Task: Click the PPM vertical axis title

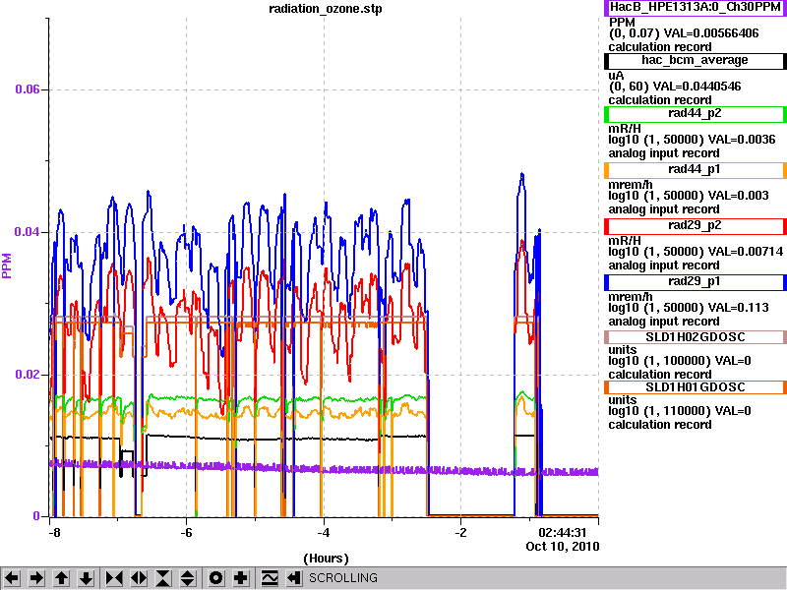Action: (7, 265)
